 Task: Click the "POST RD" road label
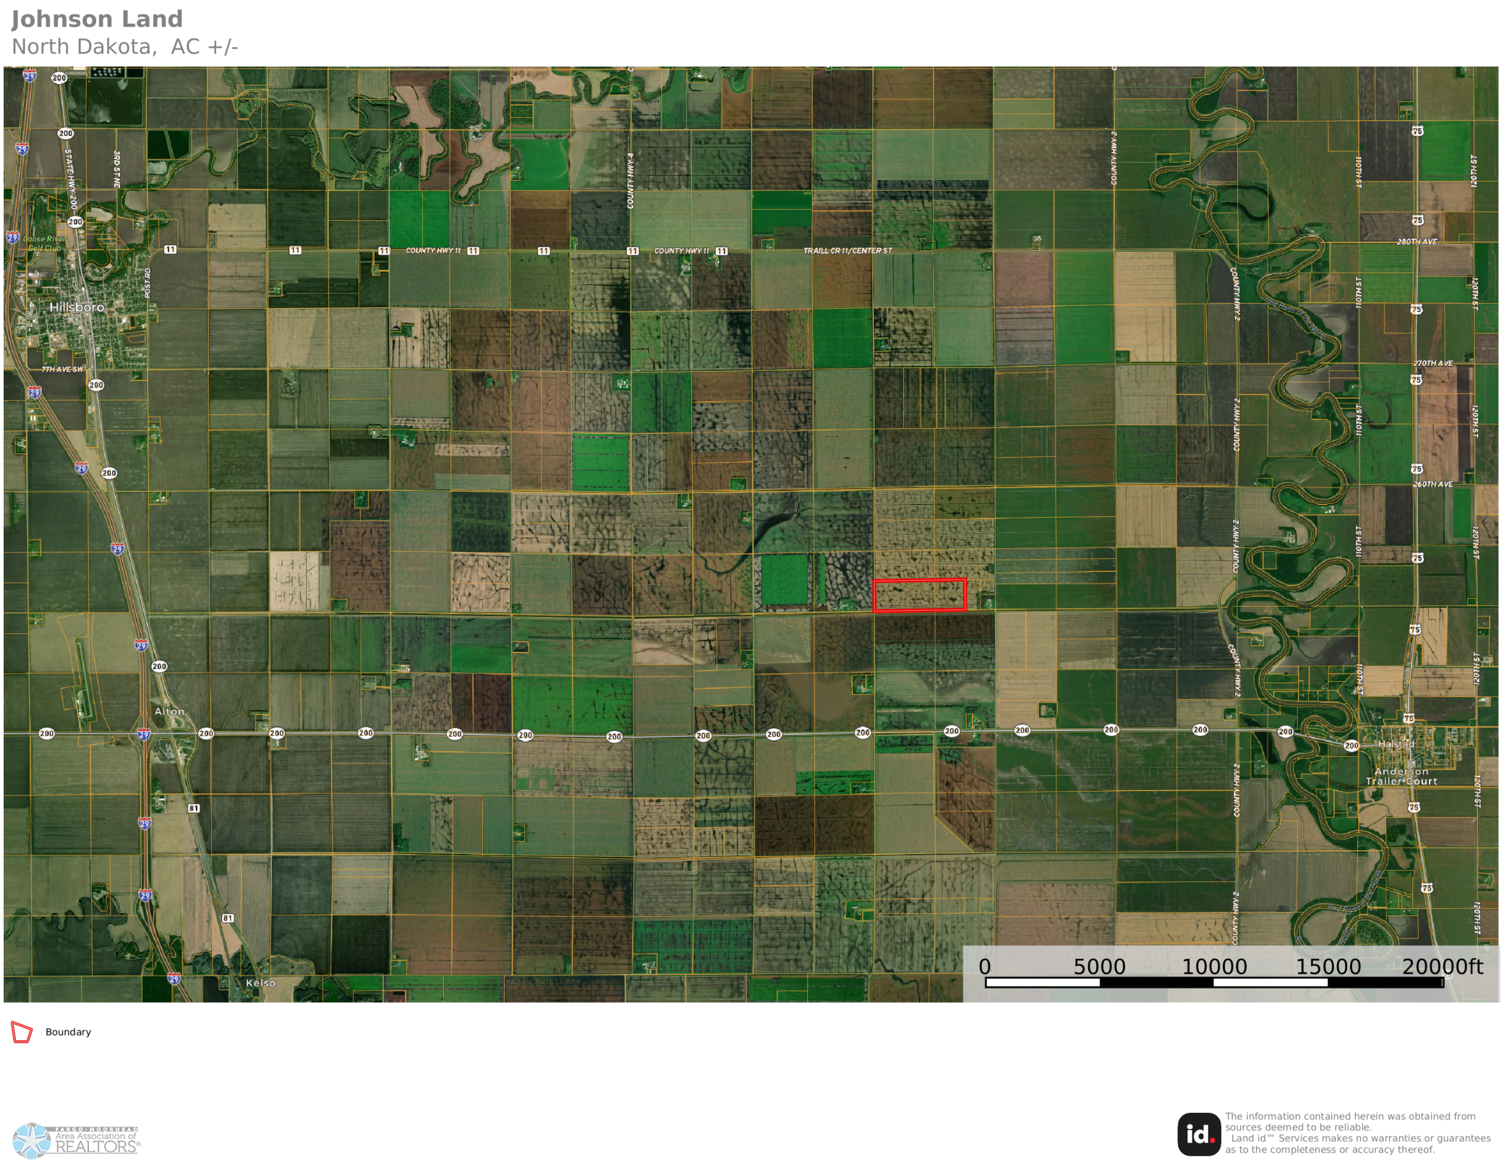click(148, 283)
